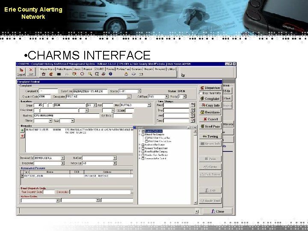Check the Kenmore Fire Department checkbox
This screenshot has height=231, width=308.
[143, 148]
